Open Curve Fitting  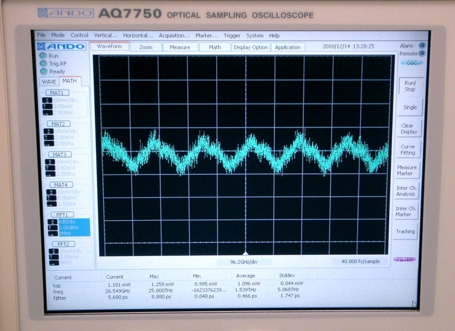(408, 149)
